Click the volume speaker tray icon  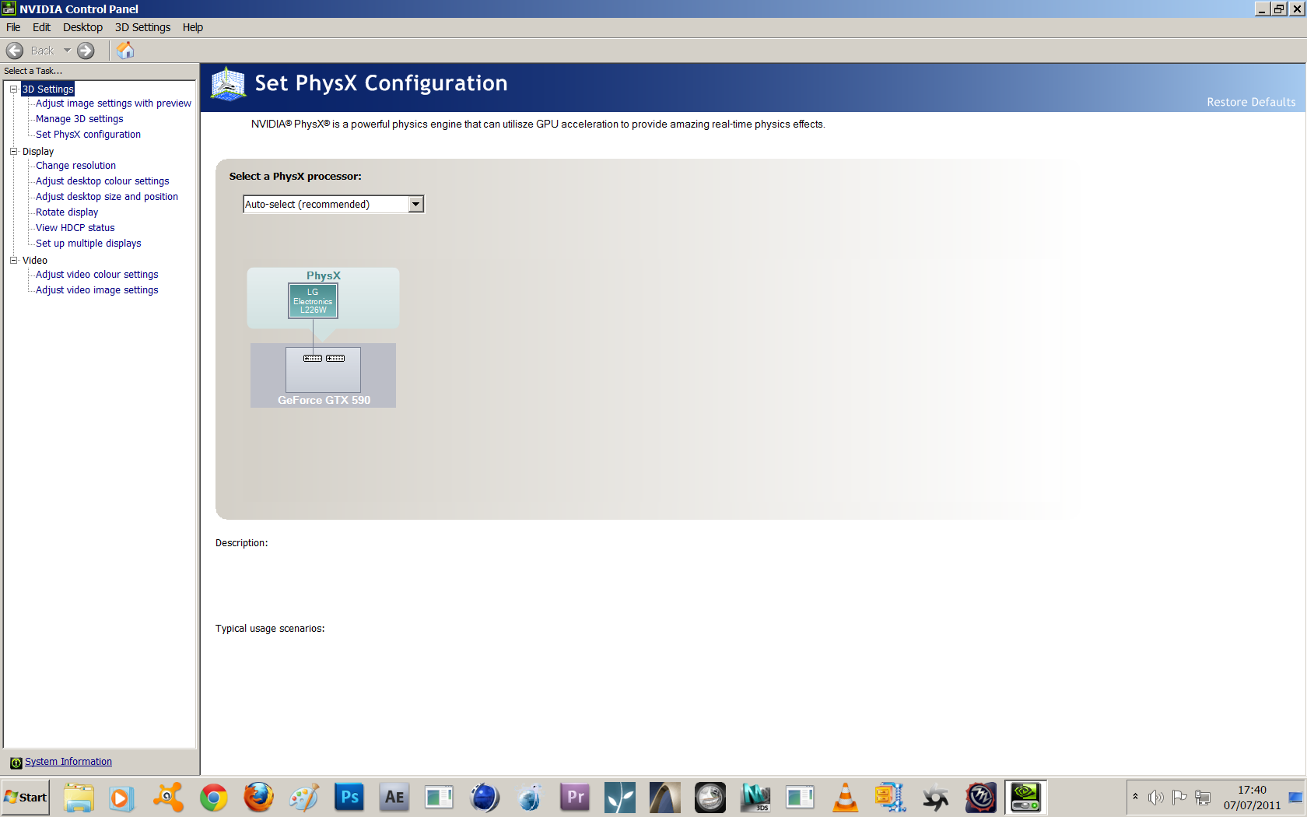[x=1156, y=797]
